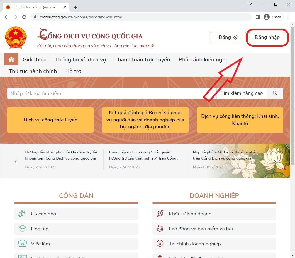Open Phản ánh kiến nghị menu
295x258 pixels.
(203, 59)
